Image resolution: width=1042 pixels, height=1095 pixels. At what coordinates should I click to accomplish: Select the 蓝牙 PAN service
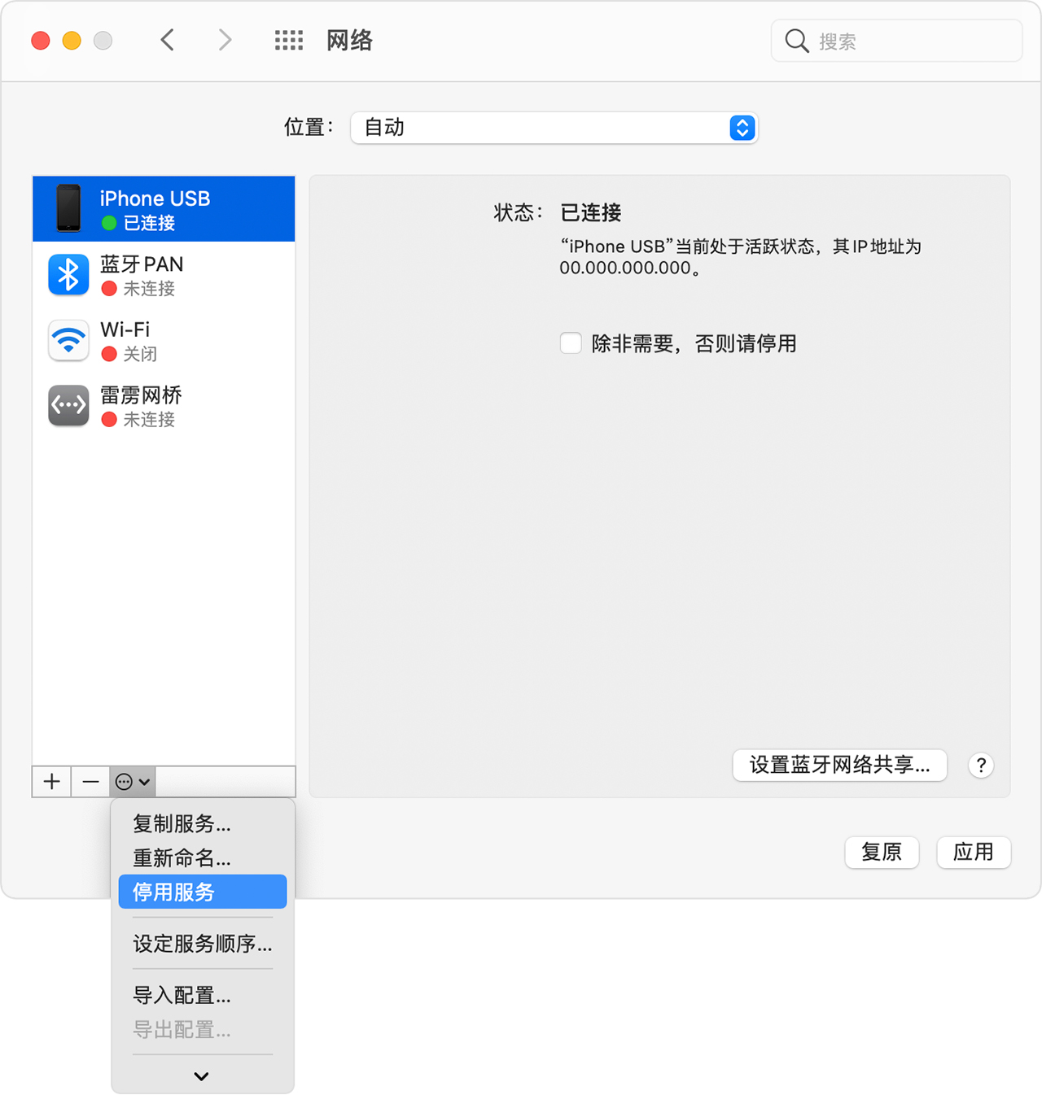tap(164, 275)
